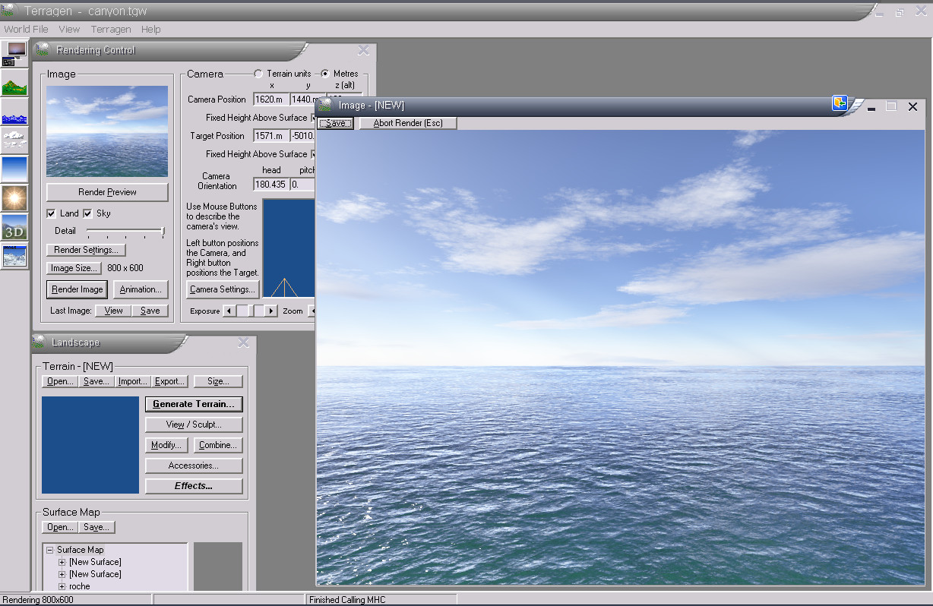This screenshot has height=606, width=933.
Task: Click the Image Size button
Action: tap(74, 268)
